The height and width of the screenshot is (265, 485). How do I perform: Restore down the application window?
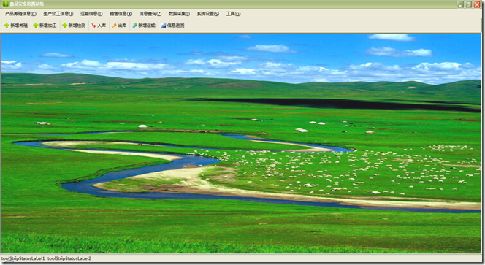point(468,4)
